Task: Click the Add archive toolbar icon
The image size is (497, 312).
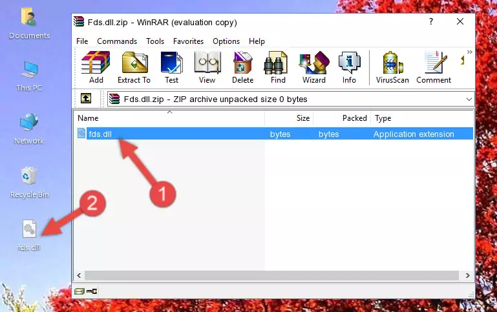Action: [x=96, y=67]
